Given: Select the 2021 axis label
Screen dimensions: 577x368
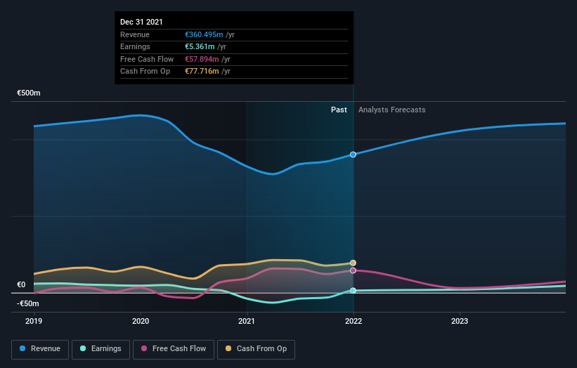Looking at the screenshot, I should coord(247,321).
